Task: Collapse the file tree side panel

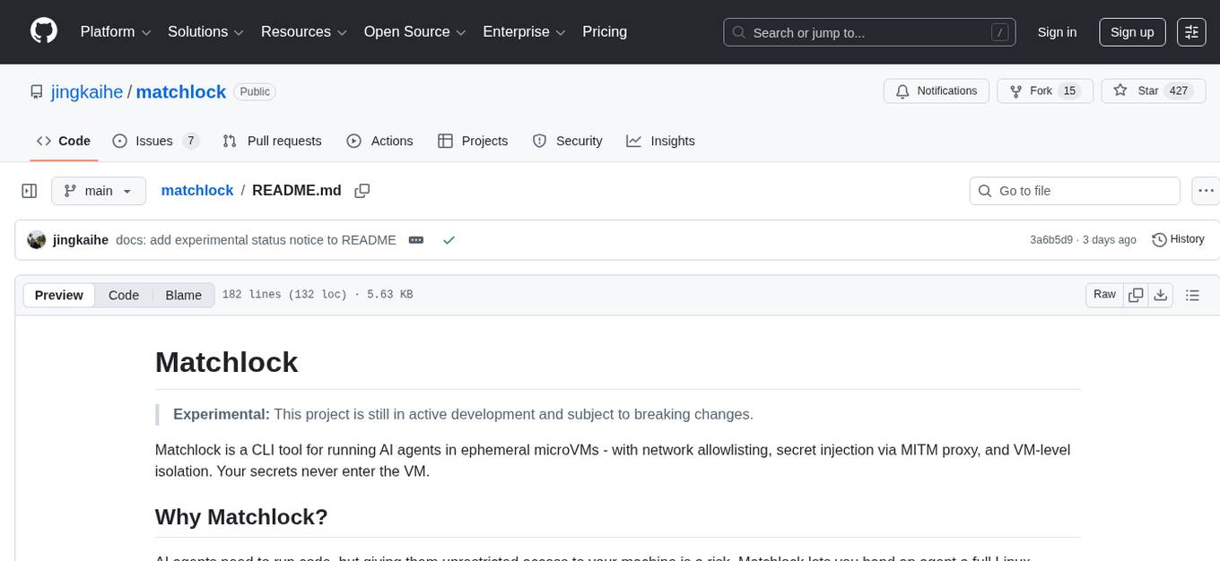Action: (x=29, y=191)
